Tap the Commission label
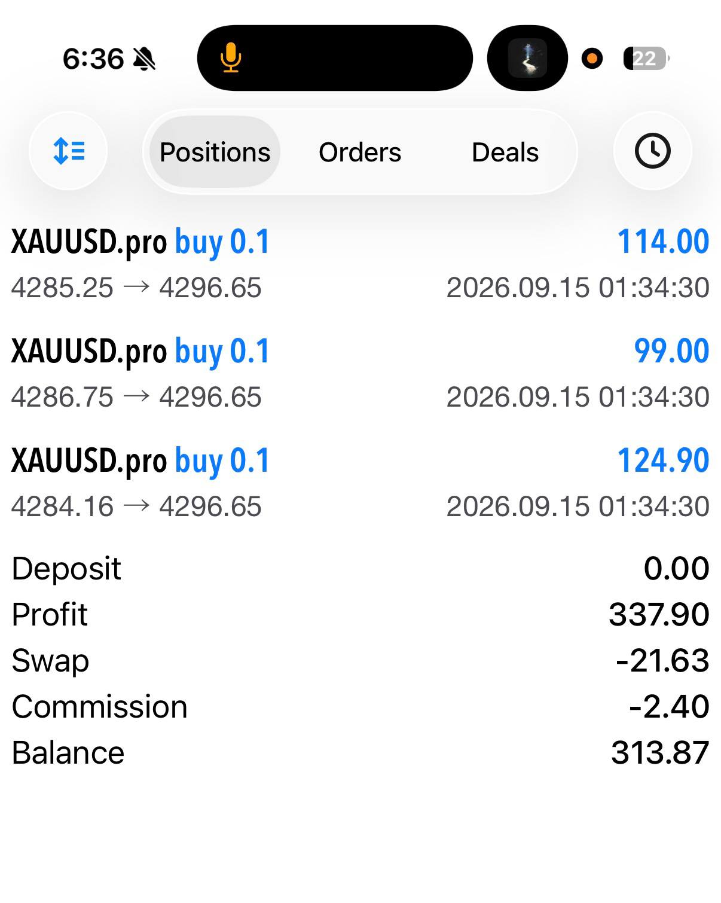 (x=100, y=706)
